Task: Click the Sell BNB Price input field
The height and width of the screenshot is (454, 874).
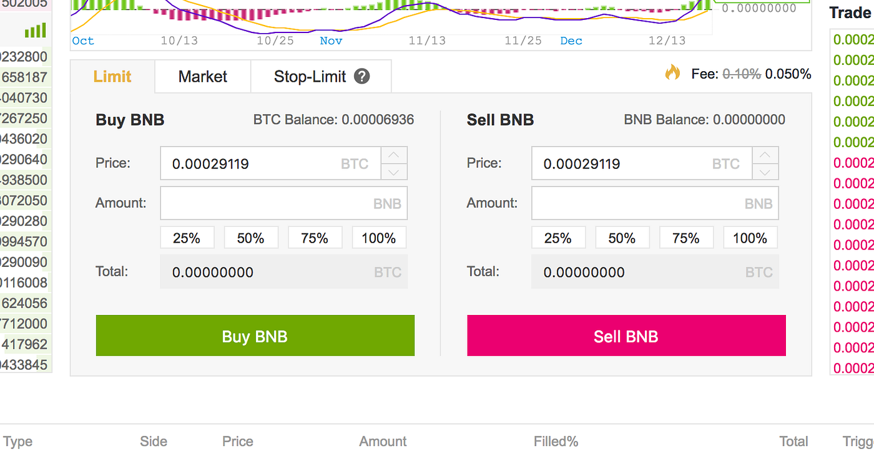Action: click(x=642, y=163)
